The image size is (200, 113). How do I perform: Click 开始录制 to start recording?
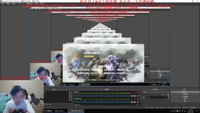185,94
